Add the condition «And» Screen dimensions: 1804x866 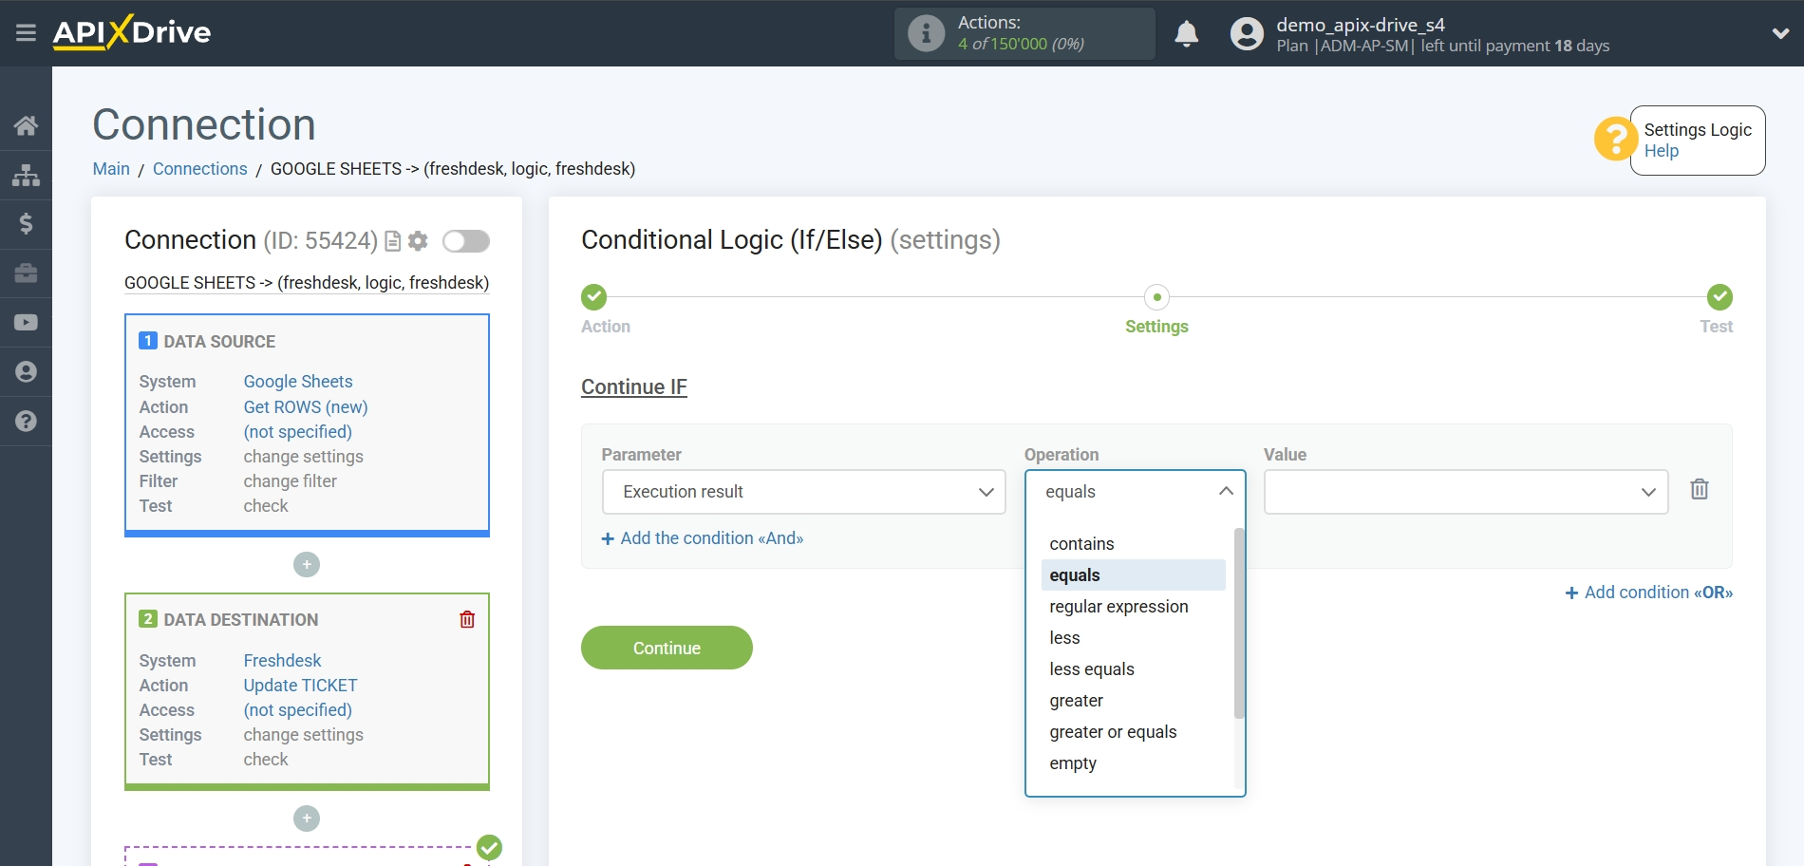point(703,538)
